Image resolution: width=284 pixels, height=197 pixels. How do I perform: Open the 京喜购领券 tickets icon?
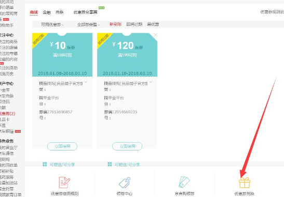coord(184,182)
